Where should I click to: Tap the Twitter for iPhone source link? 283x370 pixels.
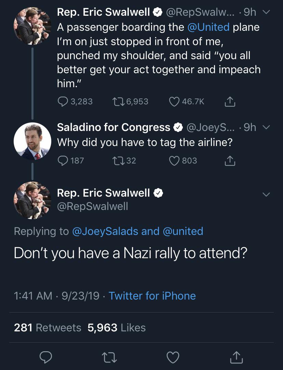click(x=152, y=296)
